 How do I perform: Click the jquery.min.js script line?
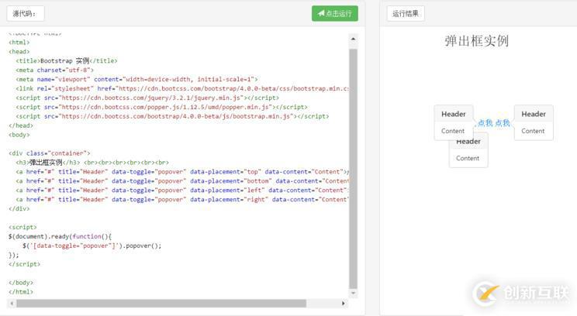[147, 98]
